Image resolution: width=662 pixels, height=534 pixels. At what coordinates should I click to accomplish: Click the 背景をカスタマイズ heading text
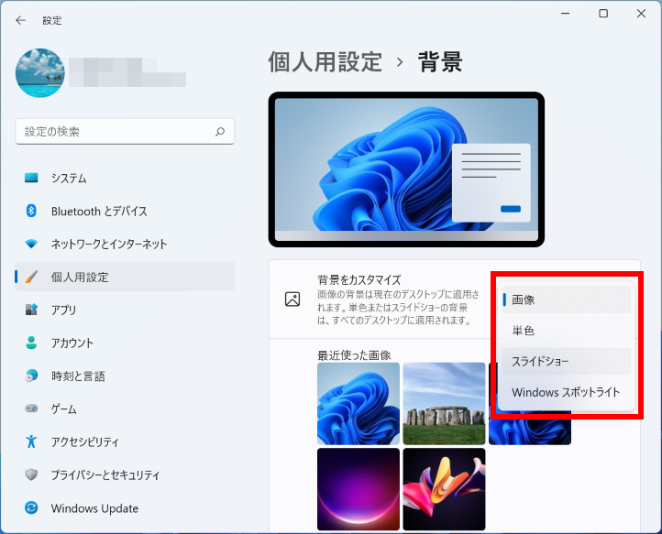click(359, 279)
